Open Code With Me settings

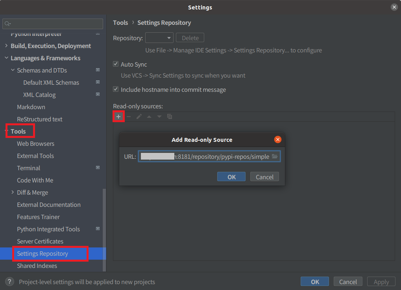[x=35, y=180]
